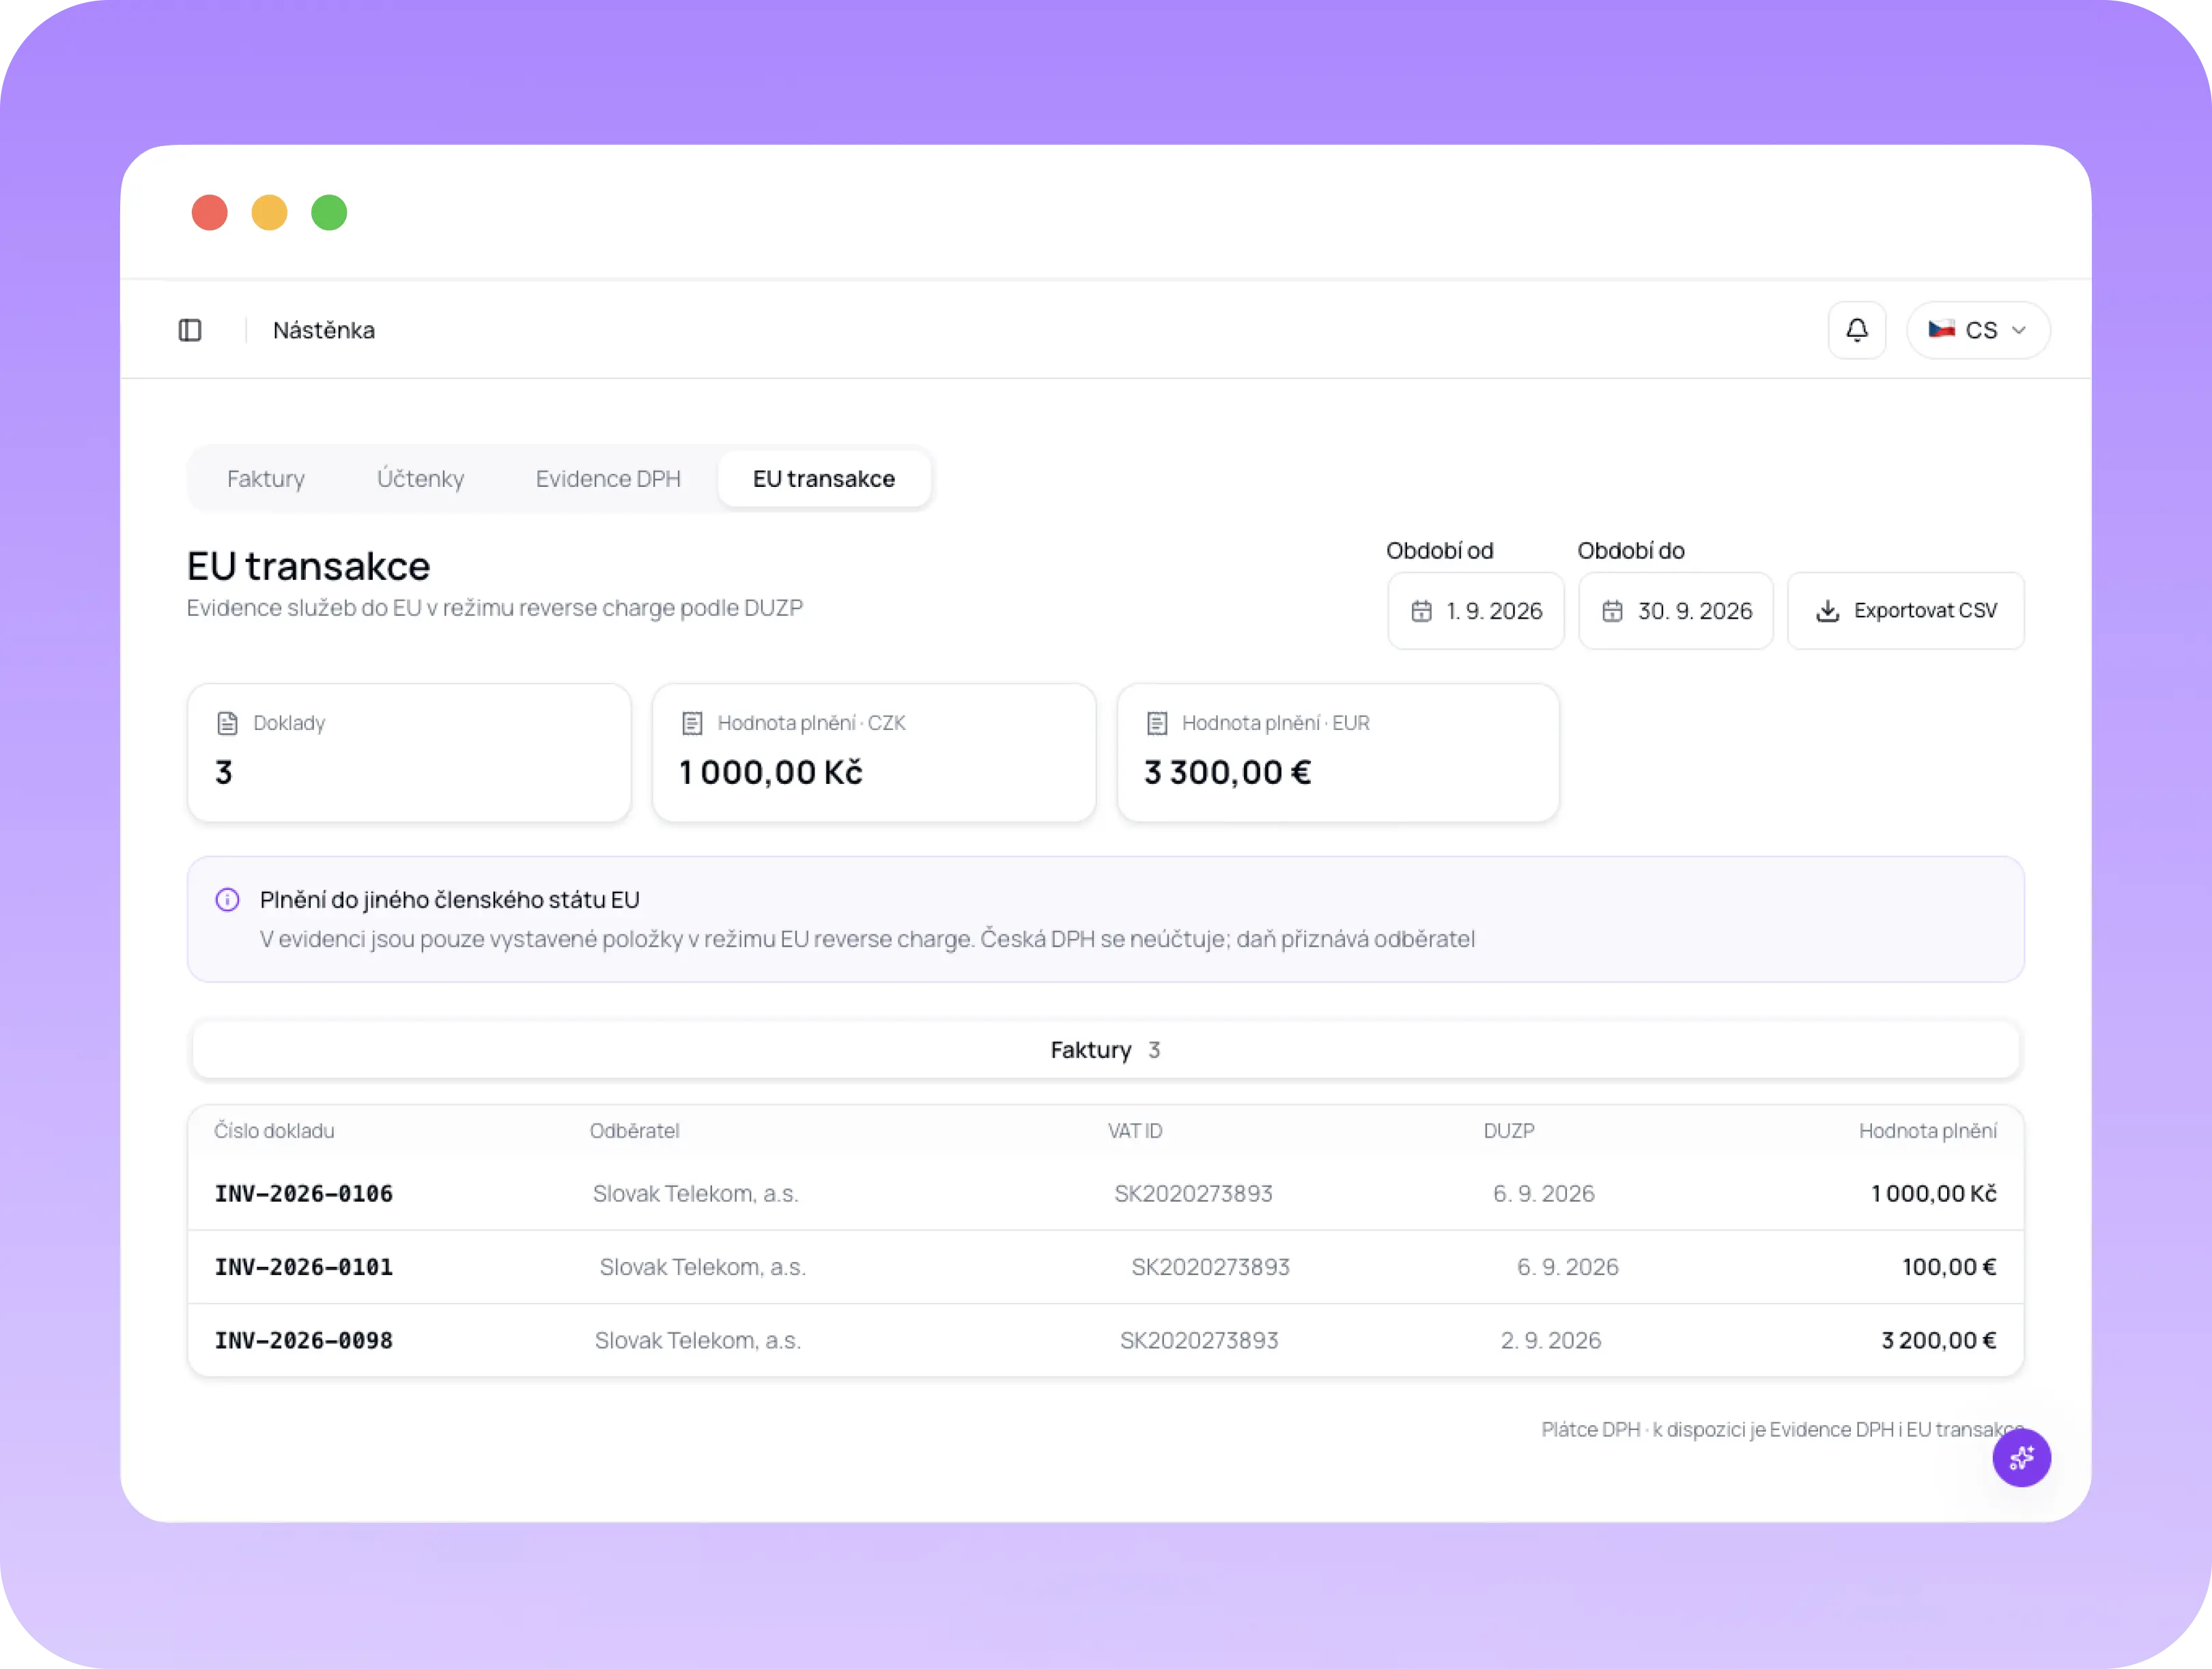Select the EU transakce tab
The width and height of the screenshot is (2212, 1669).
[x=824, y=479]
